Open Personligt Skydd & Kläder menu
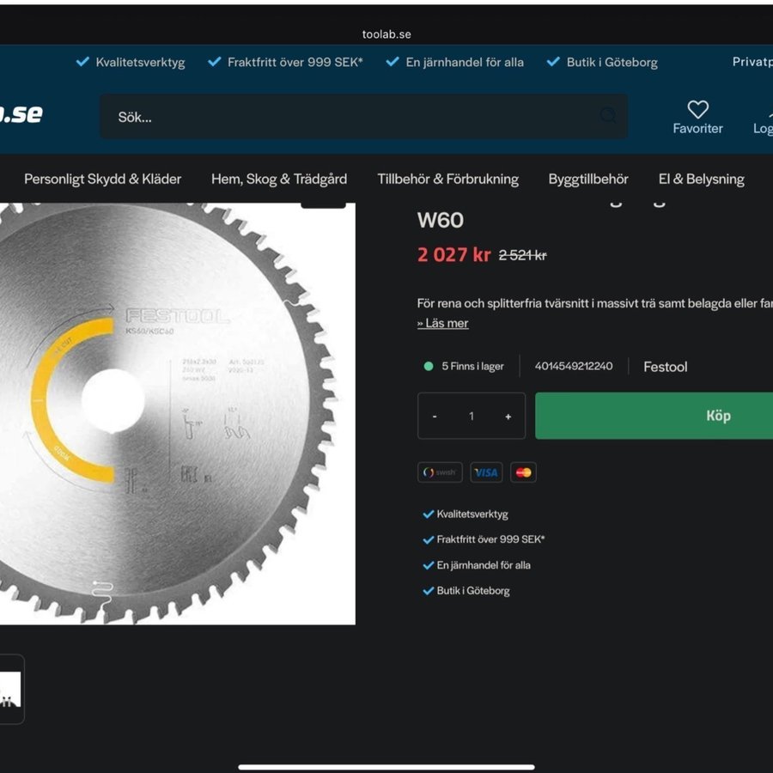 point(102,179)
